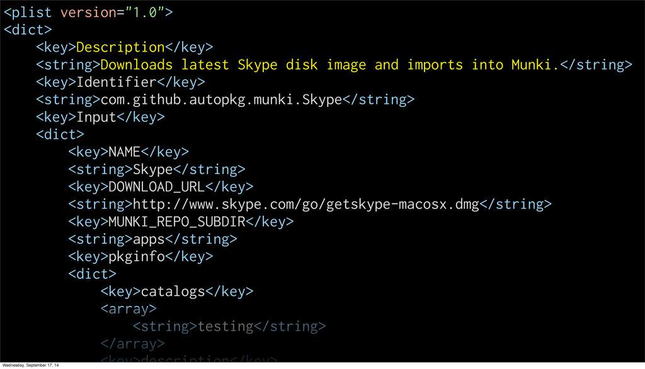Click the apps string value
Screen dimensions: 645x369
(149, 239)
